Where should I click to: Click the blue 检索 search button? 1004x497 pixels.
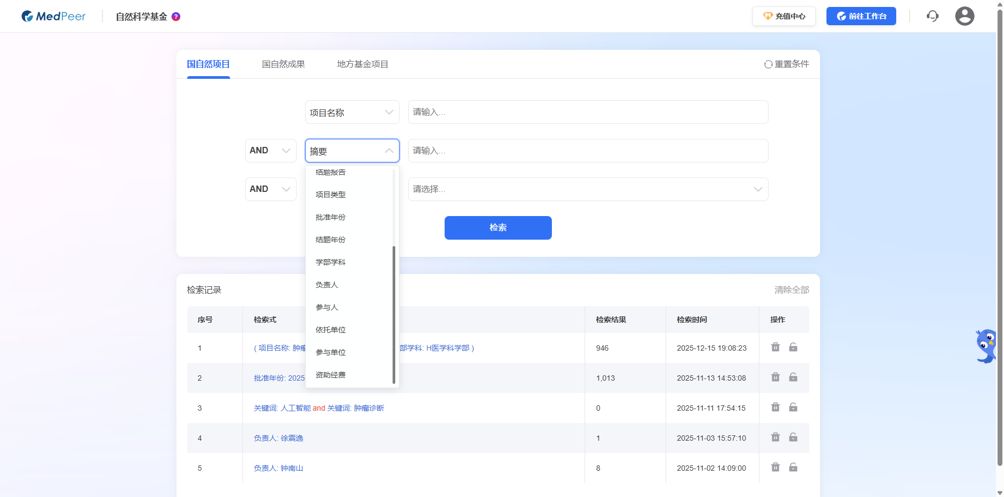[498, 227]
